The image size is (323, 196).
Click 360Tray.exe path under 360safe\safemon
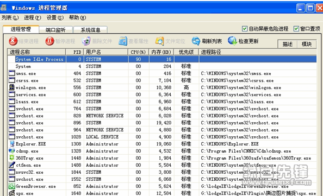(x=256, y=158)
